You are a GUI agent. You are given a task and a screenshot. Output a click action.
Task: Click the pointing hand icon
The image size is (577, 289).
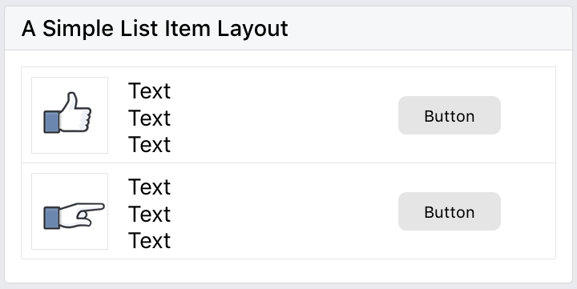[x=74, y=216]
